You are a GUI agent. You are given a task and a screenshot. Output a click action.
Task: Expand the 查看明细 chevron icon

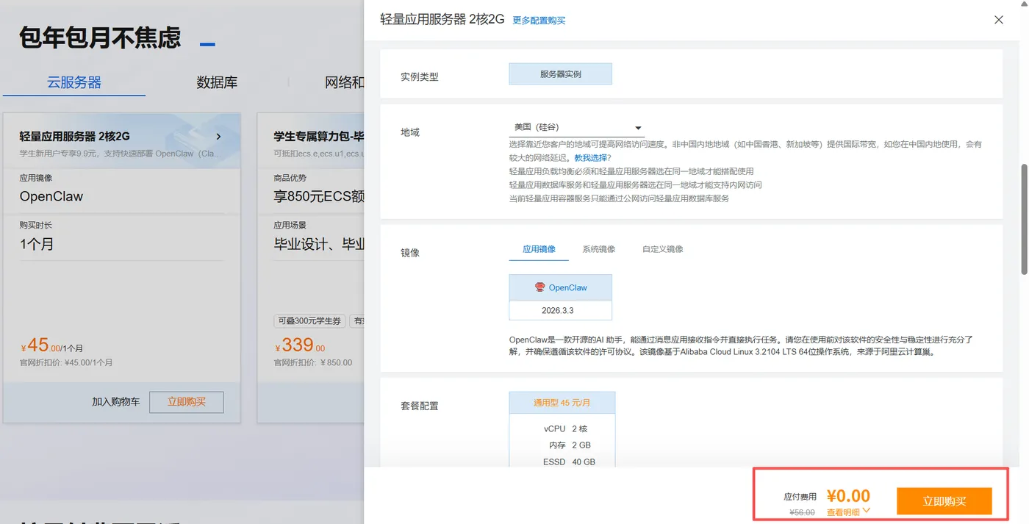tap(866, 511)
